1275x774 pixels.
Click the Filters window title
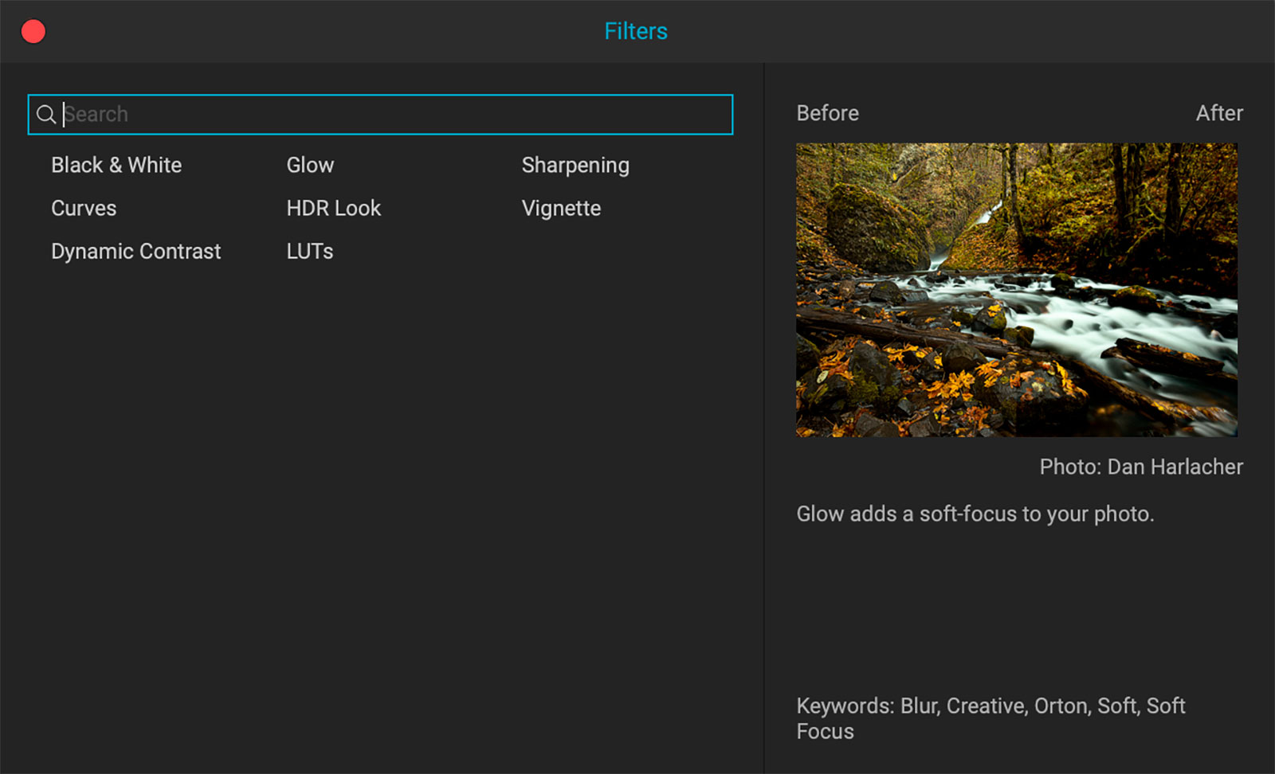[635, 31]
